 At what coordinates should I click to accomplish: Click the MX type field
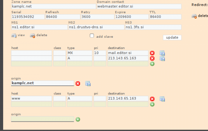click(x=80, y=53)
